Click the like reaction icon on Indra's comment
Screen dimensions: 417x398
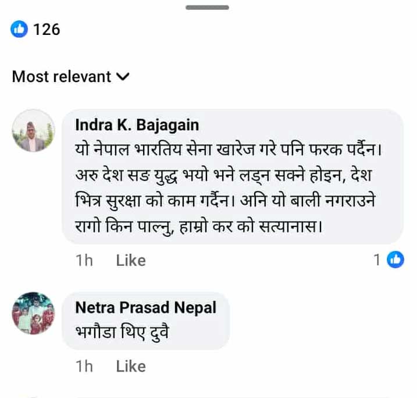coord(395,260)
